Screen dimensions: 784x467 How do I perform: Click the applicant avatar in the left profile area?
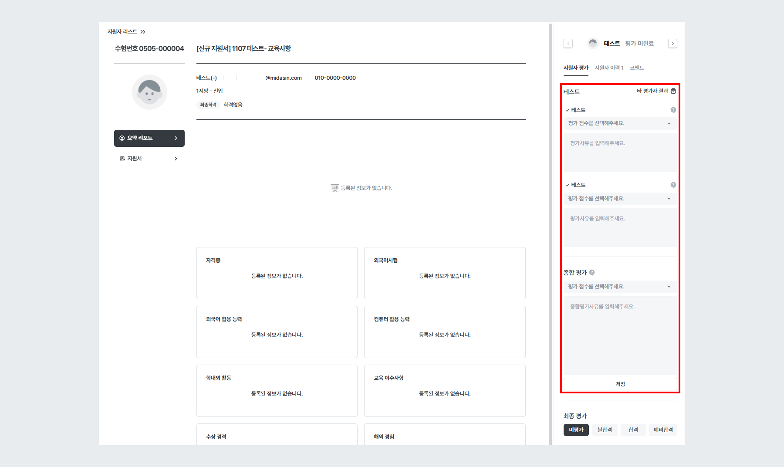(149, 92)
